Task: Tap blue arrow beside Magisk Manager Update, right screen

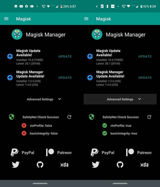Action: (x=90, y=78)
